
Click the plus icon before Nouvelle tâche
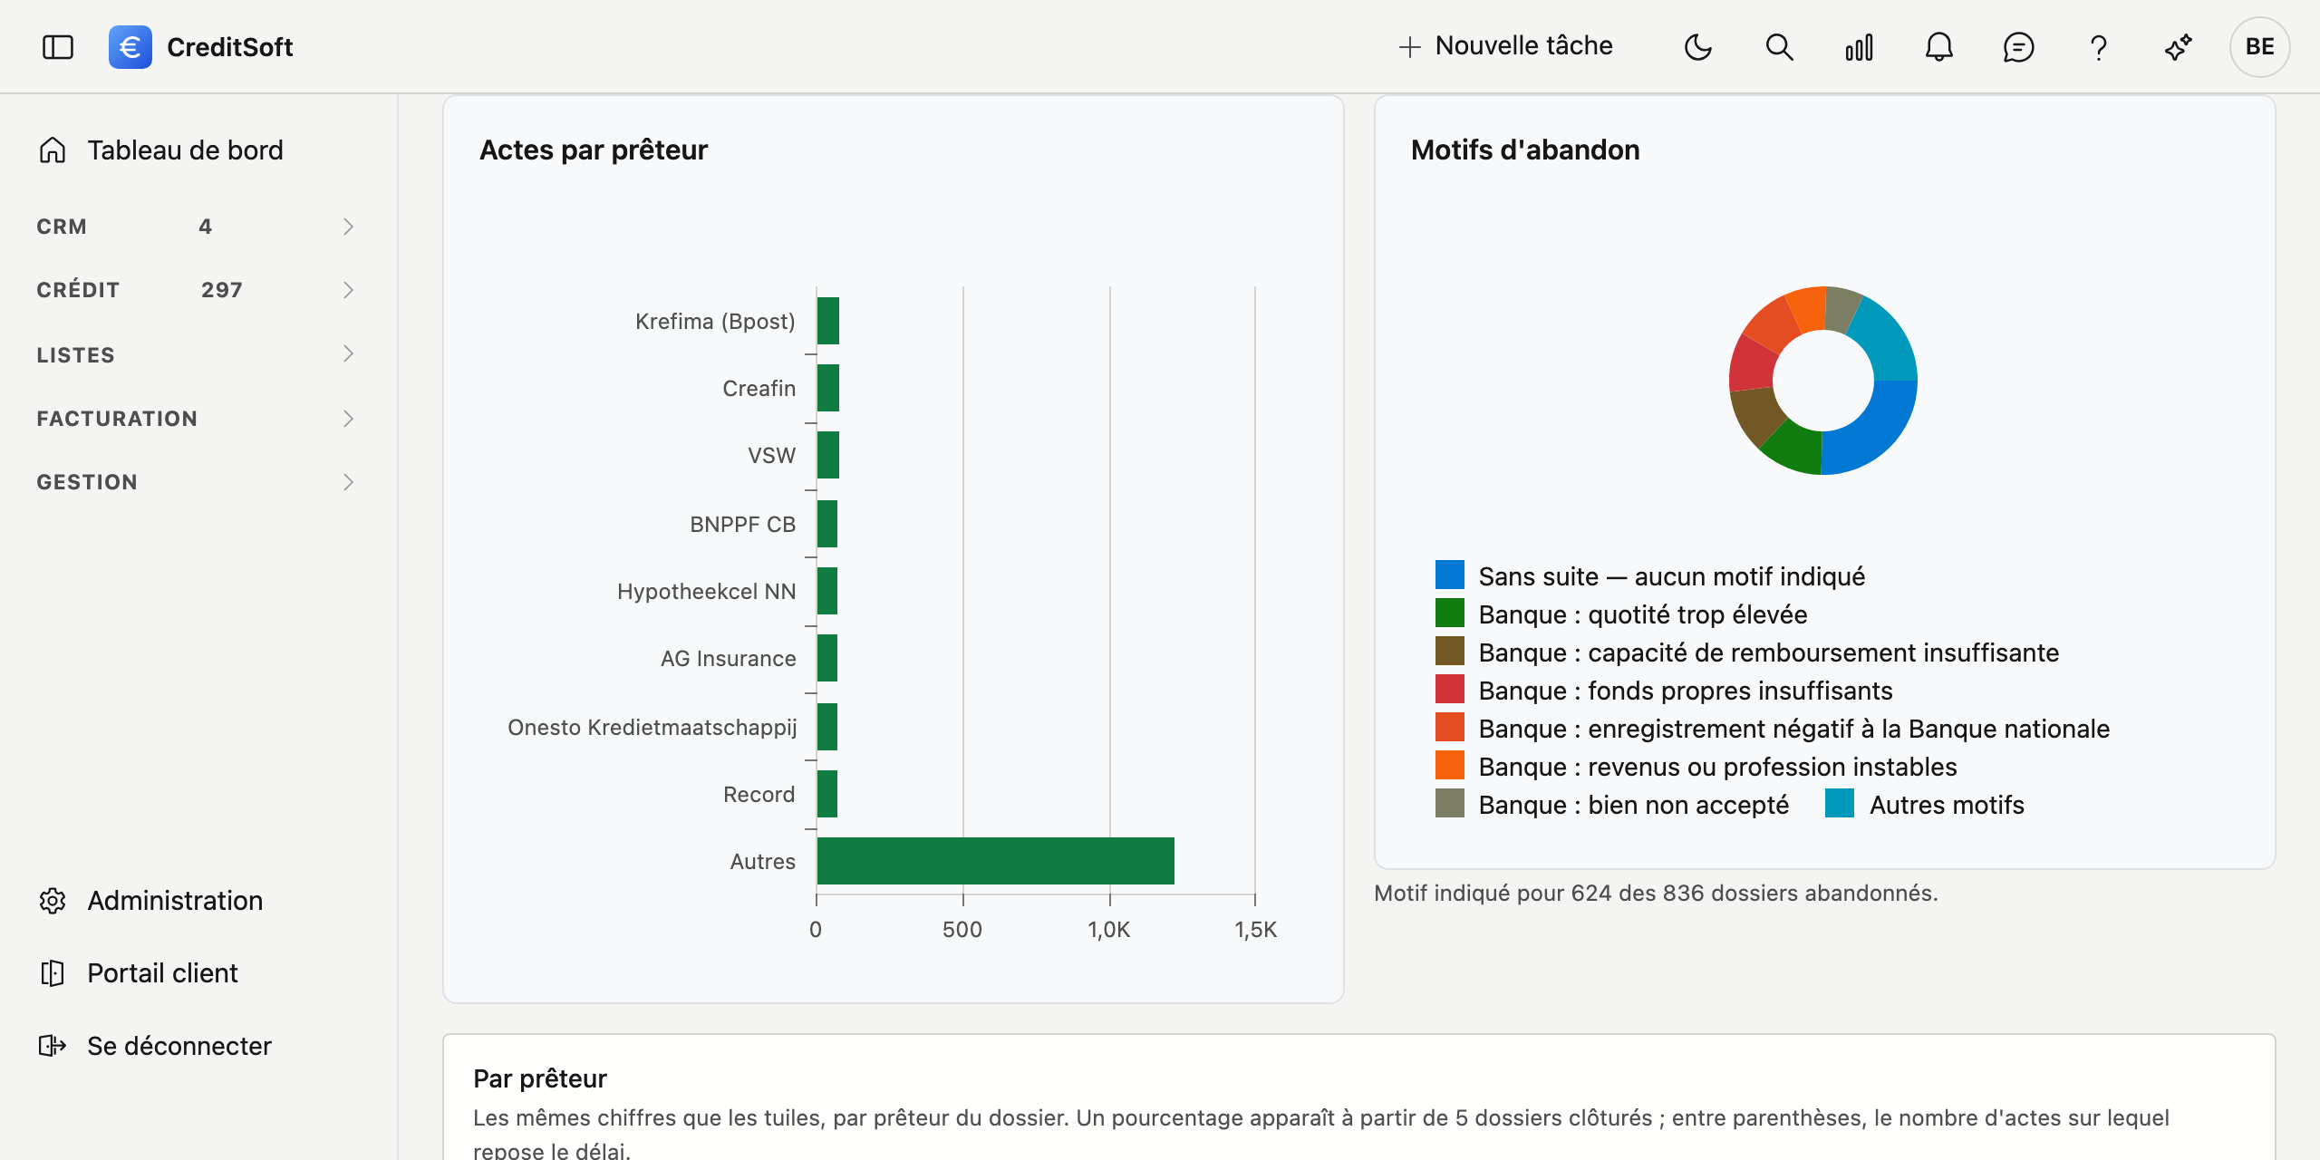click(x=1409, y=47)
